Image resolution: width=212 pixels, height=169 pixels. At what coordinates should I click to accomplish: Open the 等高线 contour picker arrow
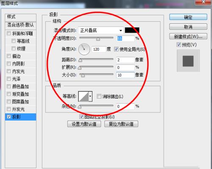[90, 96]
